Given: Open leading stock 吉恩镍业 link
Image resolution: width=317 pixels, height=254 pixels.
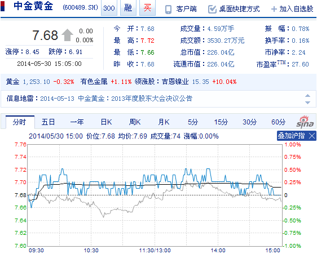Looking at the screenshot, I should point(175,82).
